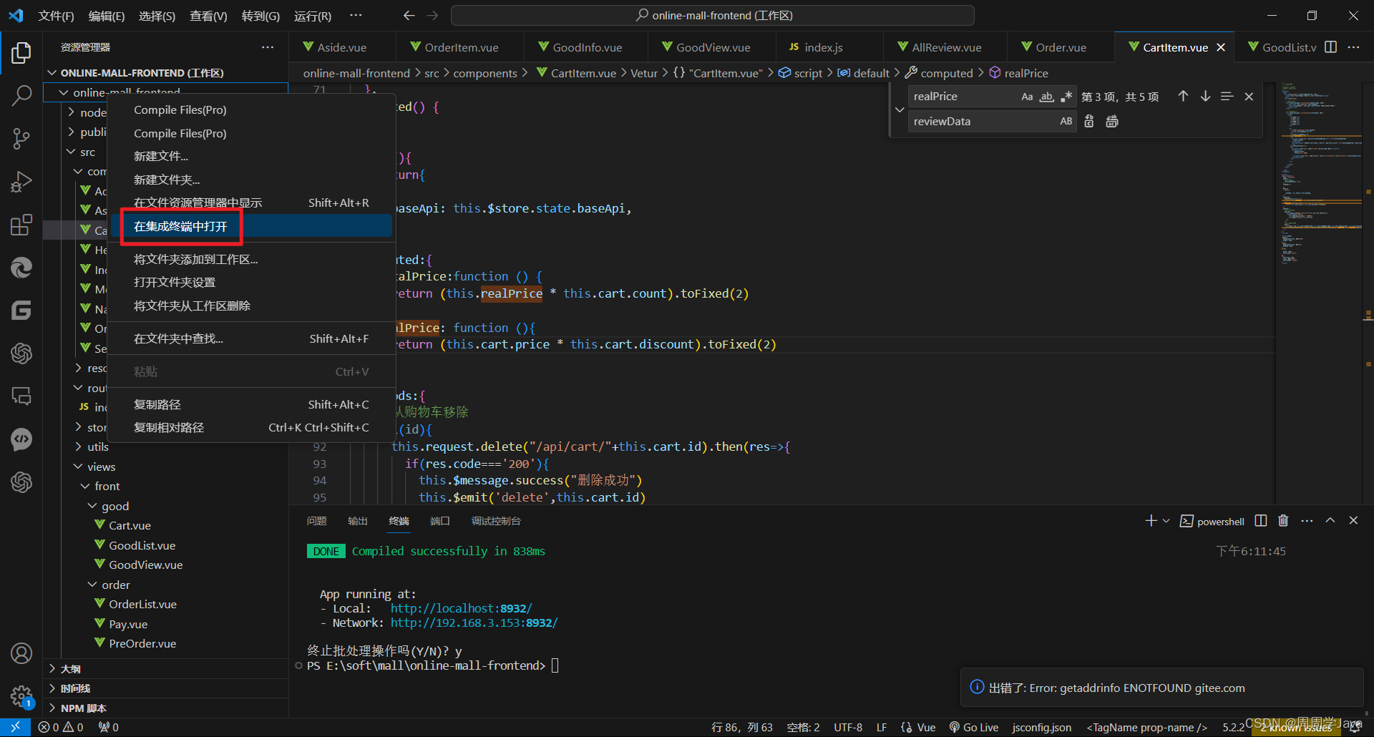Click the Vue language mode indicator
Screen dimensions: 1374x737
(x=926, y=727)
